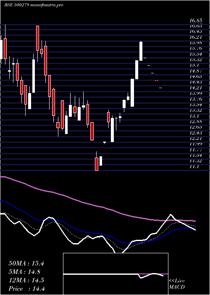The image size is (210, 295).
Task: Click the 15.1 price axis label
Action: [194, 65]
